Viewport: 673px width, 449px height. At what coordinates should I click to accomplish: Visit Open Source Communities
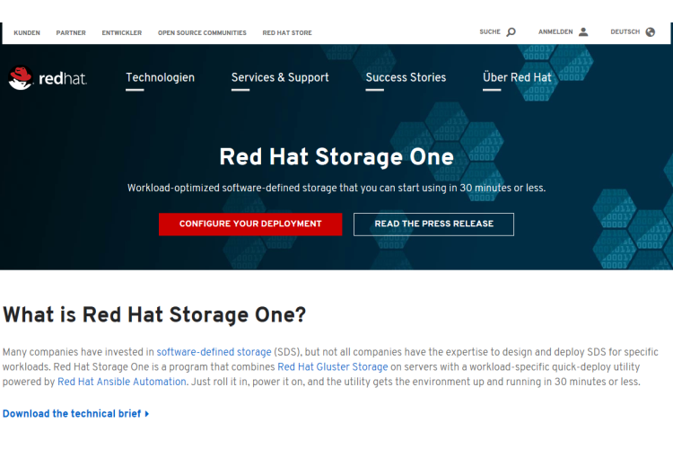(202, 32)
